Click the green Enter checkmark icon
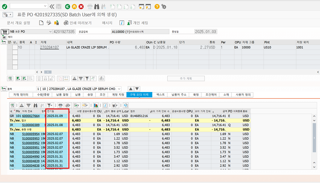 coord(5,7)
